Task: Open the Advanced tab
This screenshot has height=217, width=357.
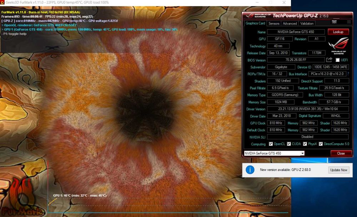Action: point(290,24)
